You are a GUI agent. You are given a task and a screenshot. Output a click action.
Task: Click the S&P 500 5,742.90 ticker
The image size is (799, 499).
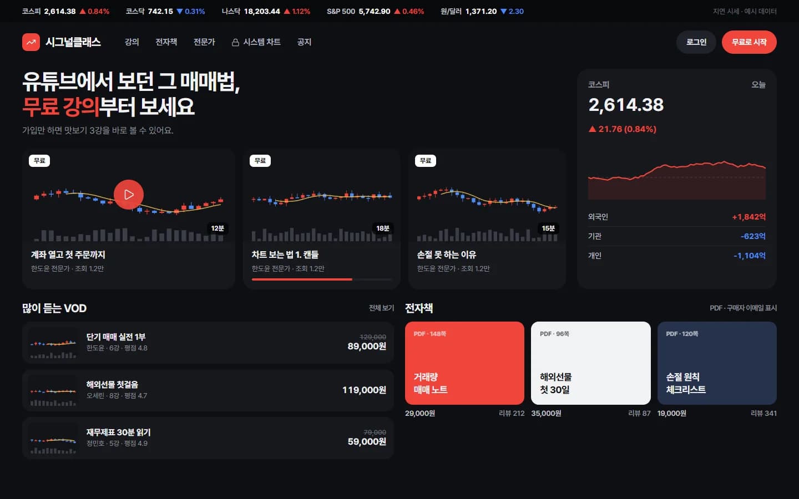pyautogui.click(x=375, y=11)
